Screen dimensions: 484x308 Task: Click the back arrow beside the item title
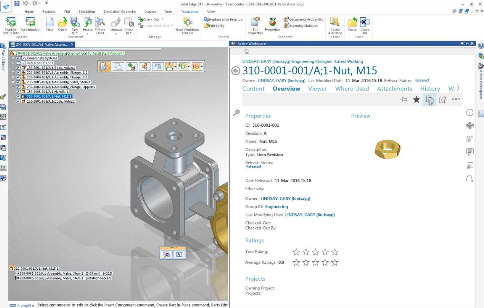pyautogui.click(x=236, y=71)
